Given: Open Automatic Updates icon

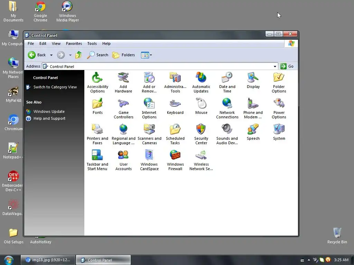Looking at the screenshot, I should click(x=201, y=82).
